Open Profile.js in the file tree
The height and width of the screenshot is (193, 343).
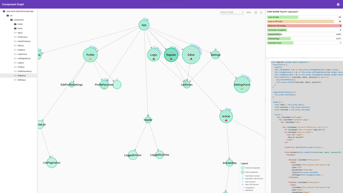19,67
